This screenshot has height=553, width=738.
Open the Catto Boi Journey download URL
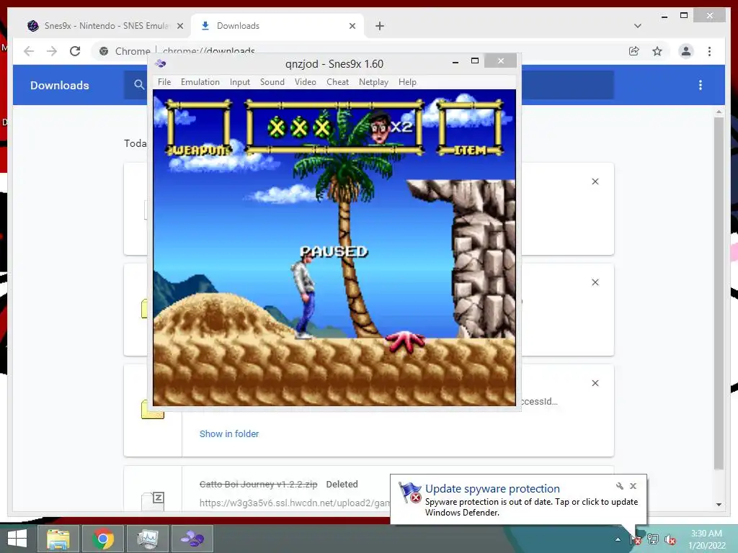tap(295, 503)
